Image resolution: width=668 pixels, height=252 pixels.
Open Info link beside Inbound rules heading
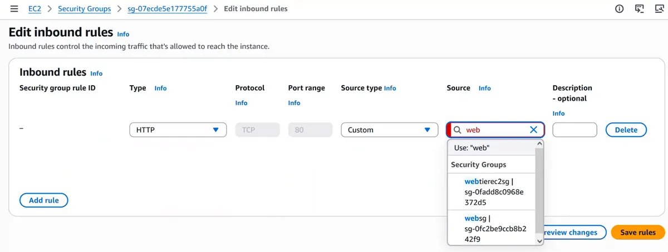(96, 73)
